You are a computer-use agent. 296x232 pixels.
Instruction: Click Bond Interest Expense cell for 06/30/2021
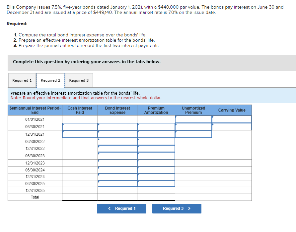tap(117, 126)
